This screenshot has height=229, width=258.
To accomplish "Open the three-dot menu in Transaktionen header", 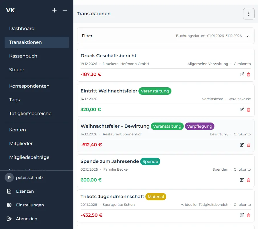I will click(x=249, y=14).
